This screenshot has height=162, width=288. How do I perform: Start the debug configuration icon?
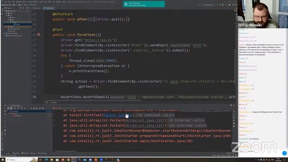pyautogui.click(x=220, y=5)
